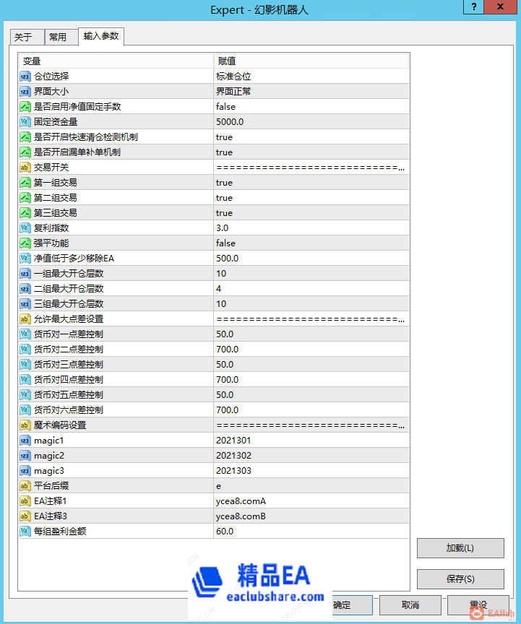Open the help question mark button
The height and width of the screenshot is (624, 521).
pyautogui.click(x=473, y=6)
